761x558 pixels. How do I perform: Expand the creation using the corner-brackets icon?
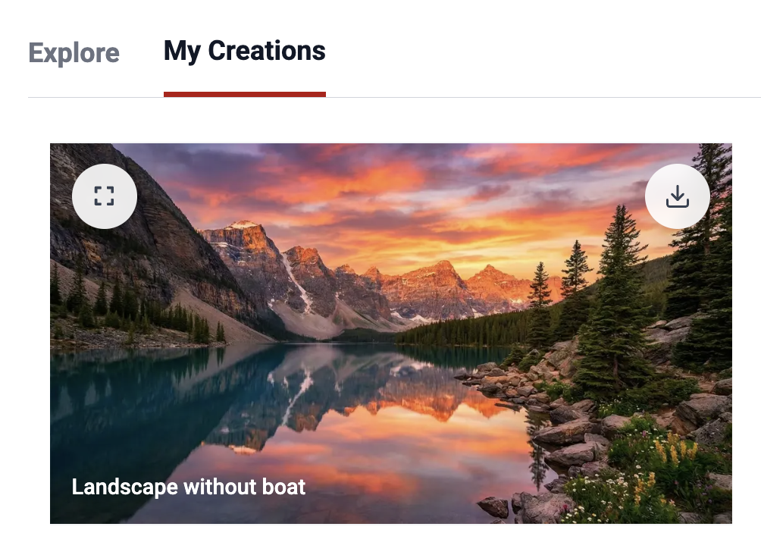click(x=105, y=196)
